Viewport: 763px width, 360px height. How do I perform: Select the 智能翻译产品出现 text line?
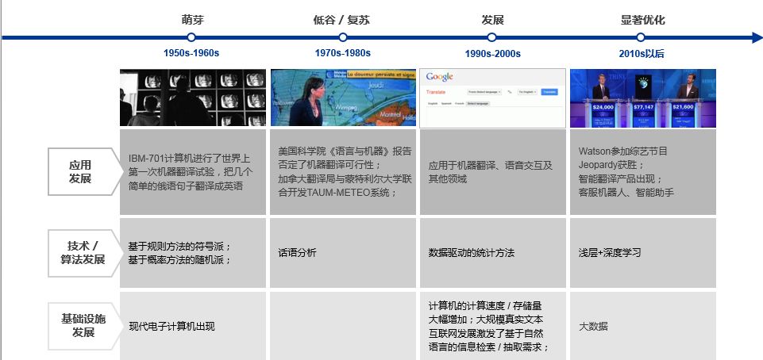620,178
